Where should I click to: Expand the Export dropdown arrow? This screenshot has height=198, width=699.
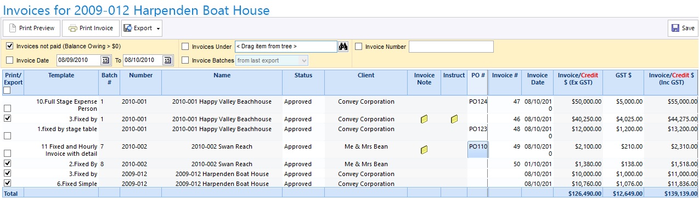click(159, 29)
